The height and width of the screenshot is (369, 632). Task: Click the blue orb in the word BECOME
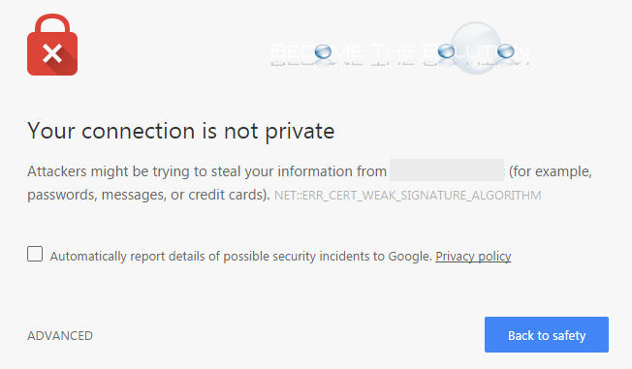[323, 51]
